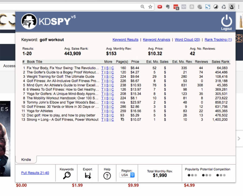Screen dimensions: 243x196
Task: Click title 'Fix Your Body, Fix Your Swing'
Action: coord(63,68)
